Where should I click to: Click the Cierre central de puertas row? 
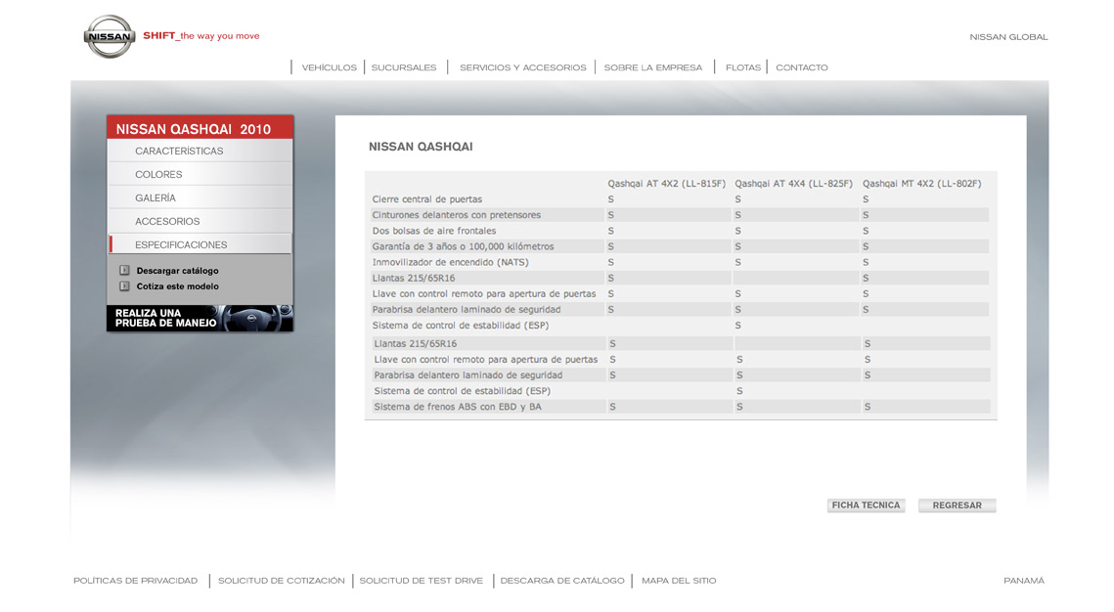click(680, 199)
